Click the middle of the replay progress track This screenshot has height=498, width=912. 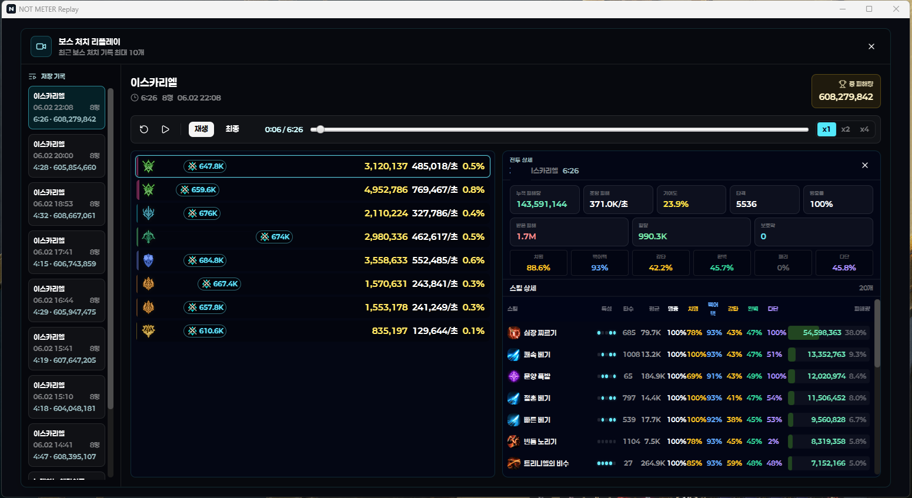pos(560,129)
